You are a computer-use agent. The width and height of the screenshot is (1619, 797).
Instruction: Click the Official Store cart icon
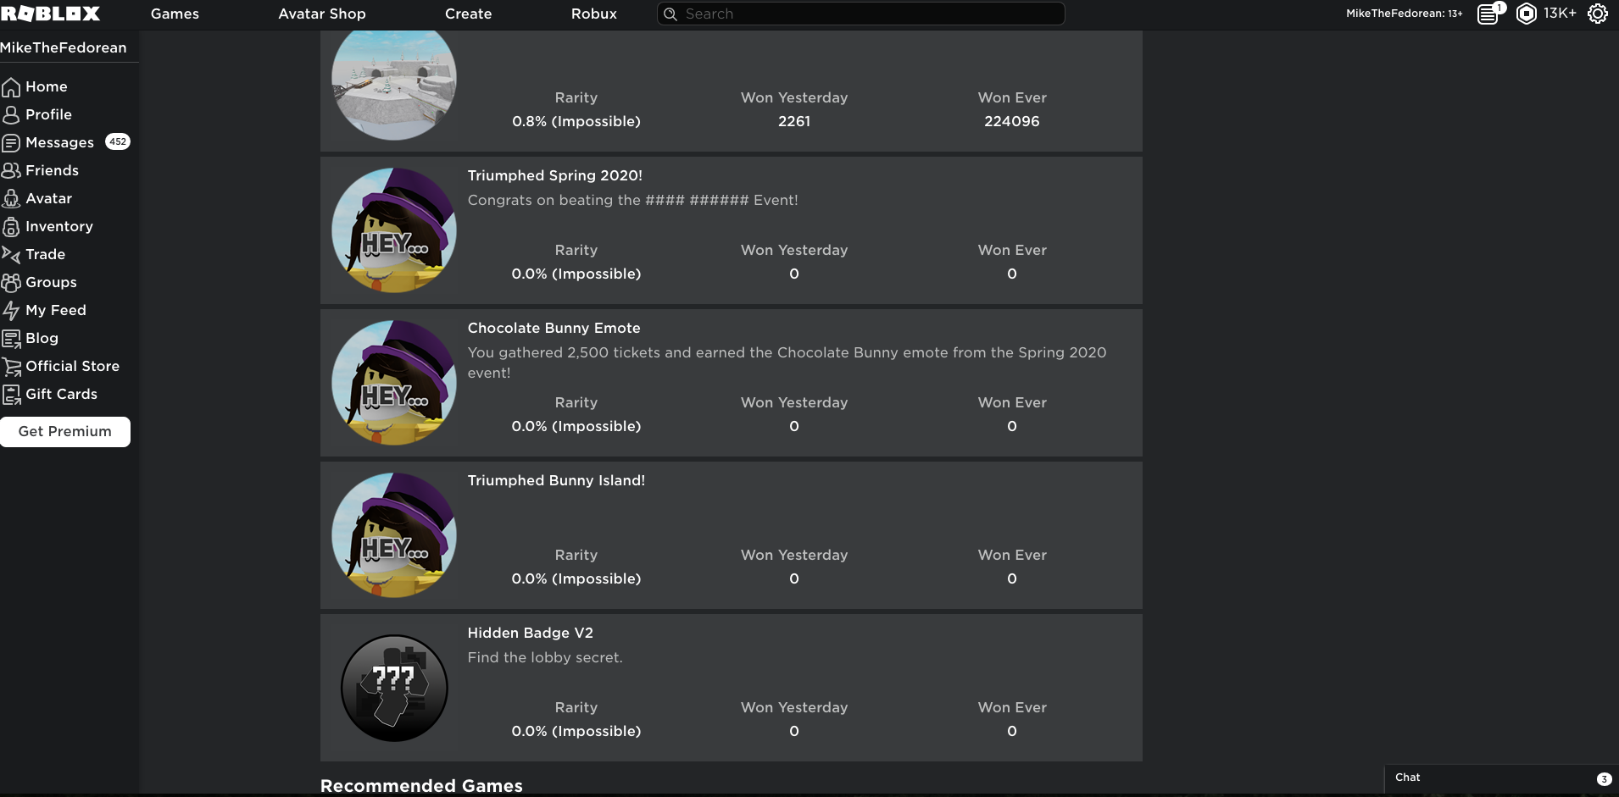tap(11, 367)
